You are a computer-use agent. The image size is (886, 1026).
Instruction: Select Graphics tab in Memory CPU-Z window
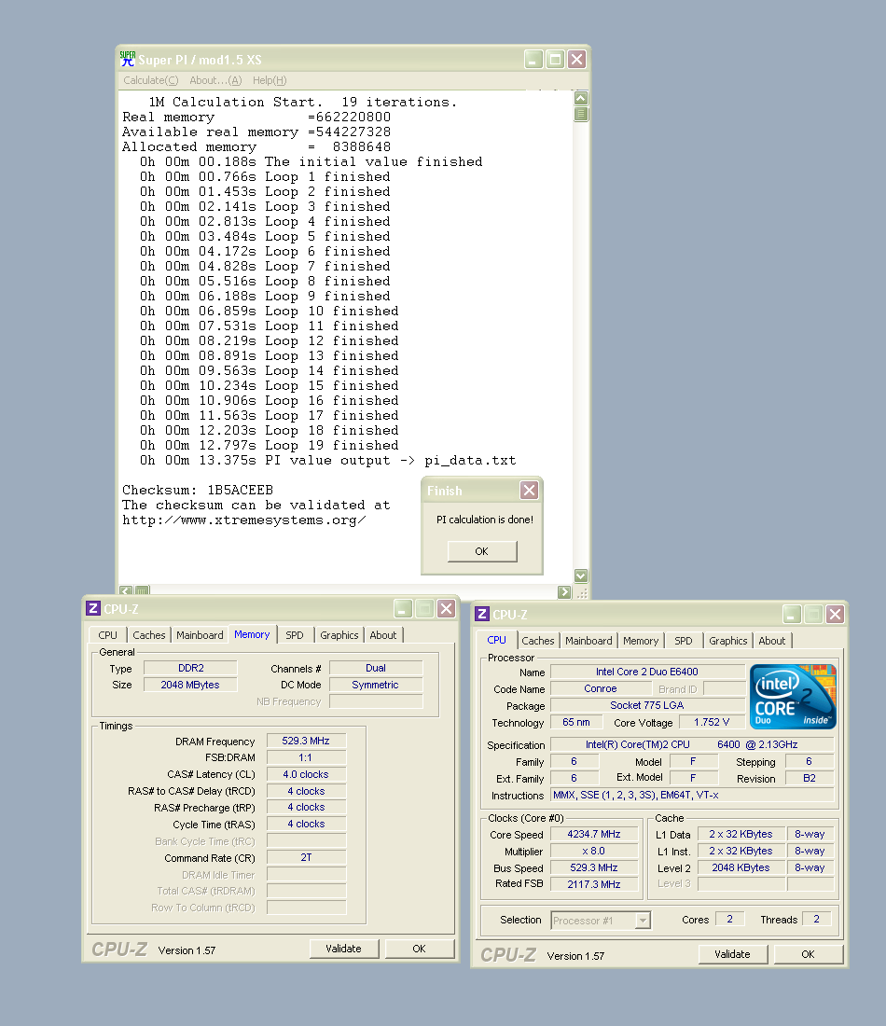click(339, 635)
